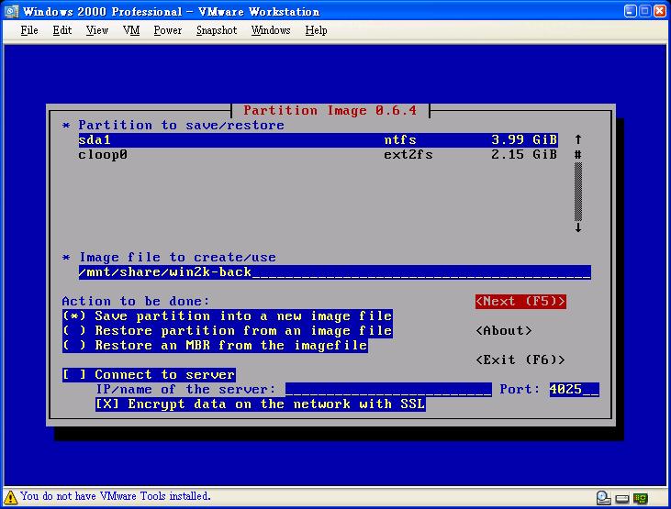Click the 2.15 GiB size value
Screen dimensions: 671x509
point(524,154)
